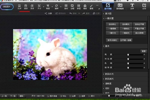Click the 对比度 (contrast) slider handle
This screenshot has height=100, width=150.
click(128, 59)
